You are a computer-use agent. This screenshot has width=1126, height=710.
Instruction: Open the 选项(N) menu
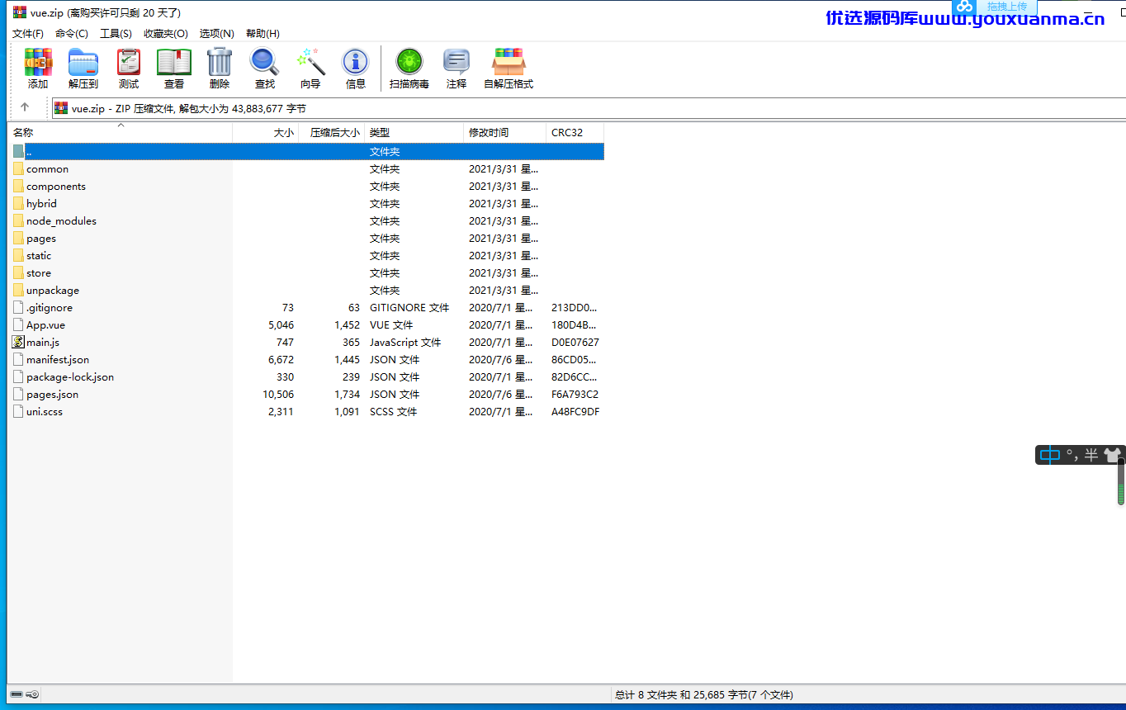(x=216, y=34)
